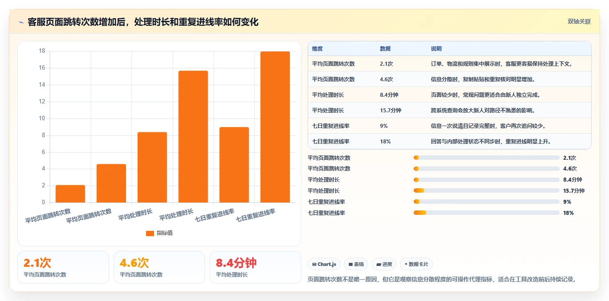Image resolution: width=609 pixels, height=301 pixels.
Task: Click description starting 跨系统查询会放大
Action: [x=483, y=111]
